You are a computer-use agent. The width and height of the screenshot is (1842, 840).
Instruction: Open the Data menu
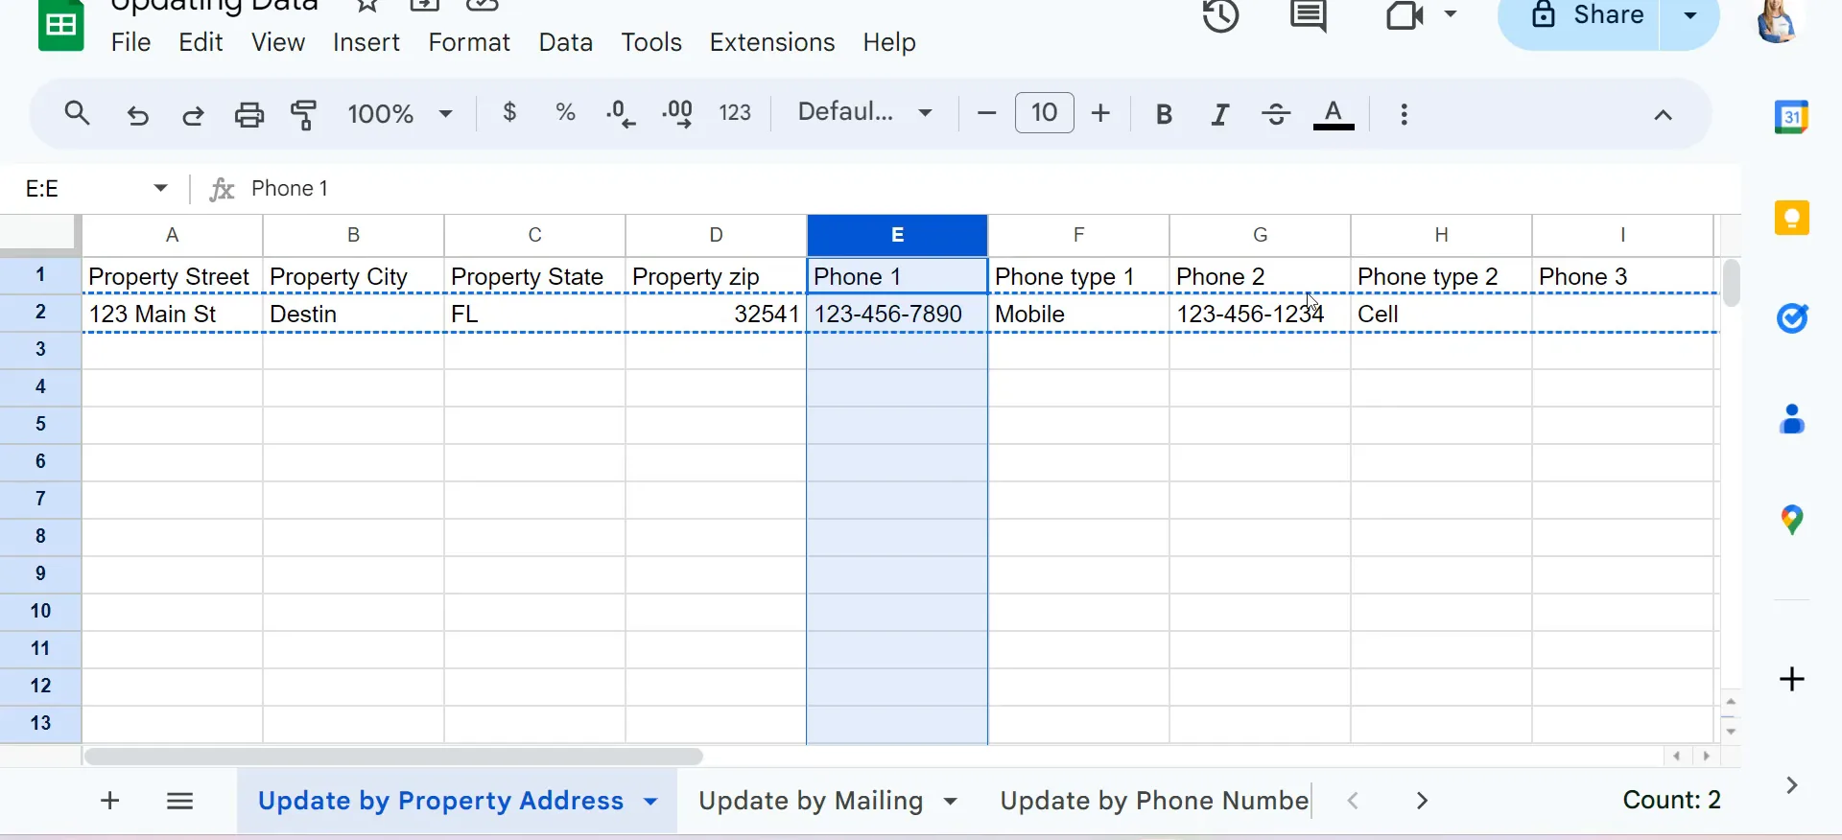click(x=565, y=42)
